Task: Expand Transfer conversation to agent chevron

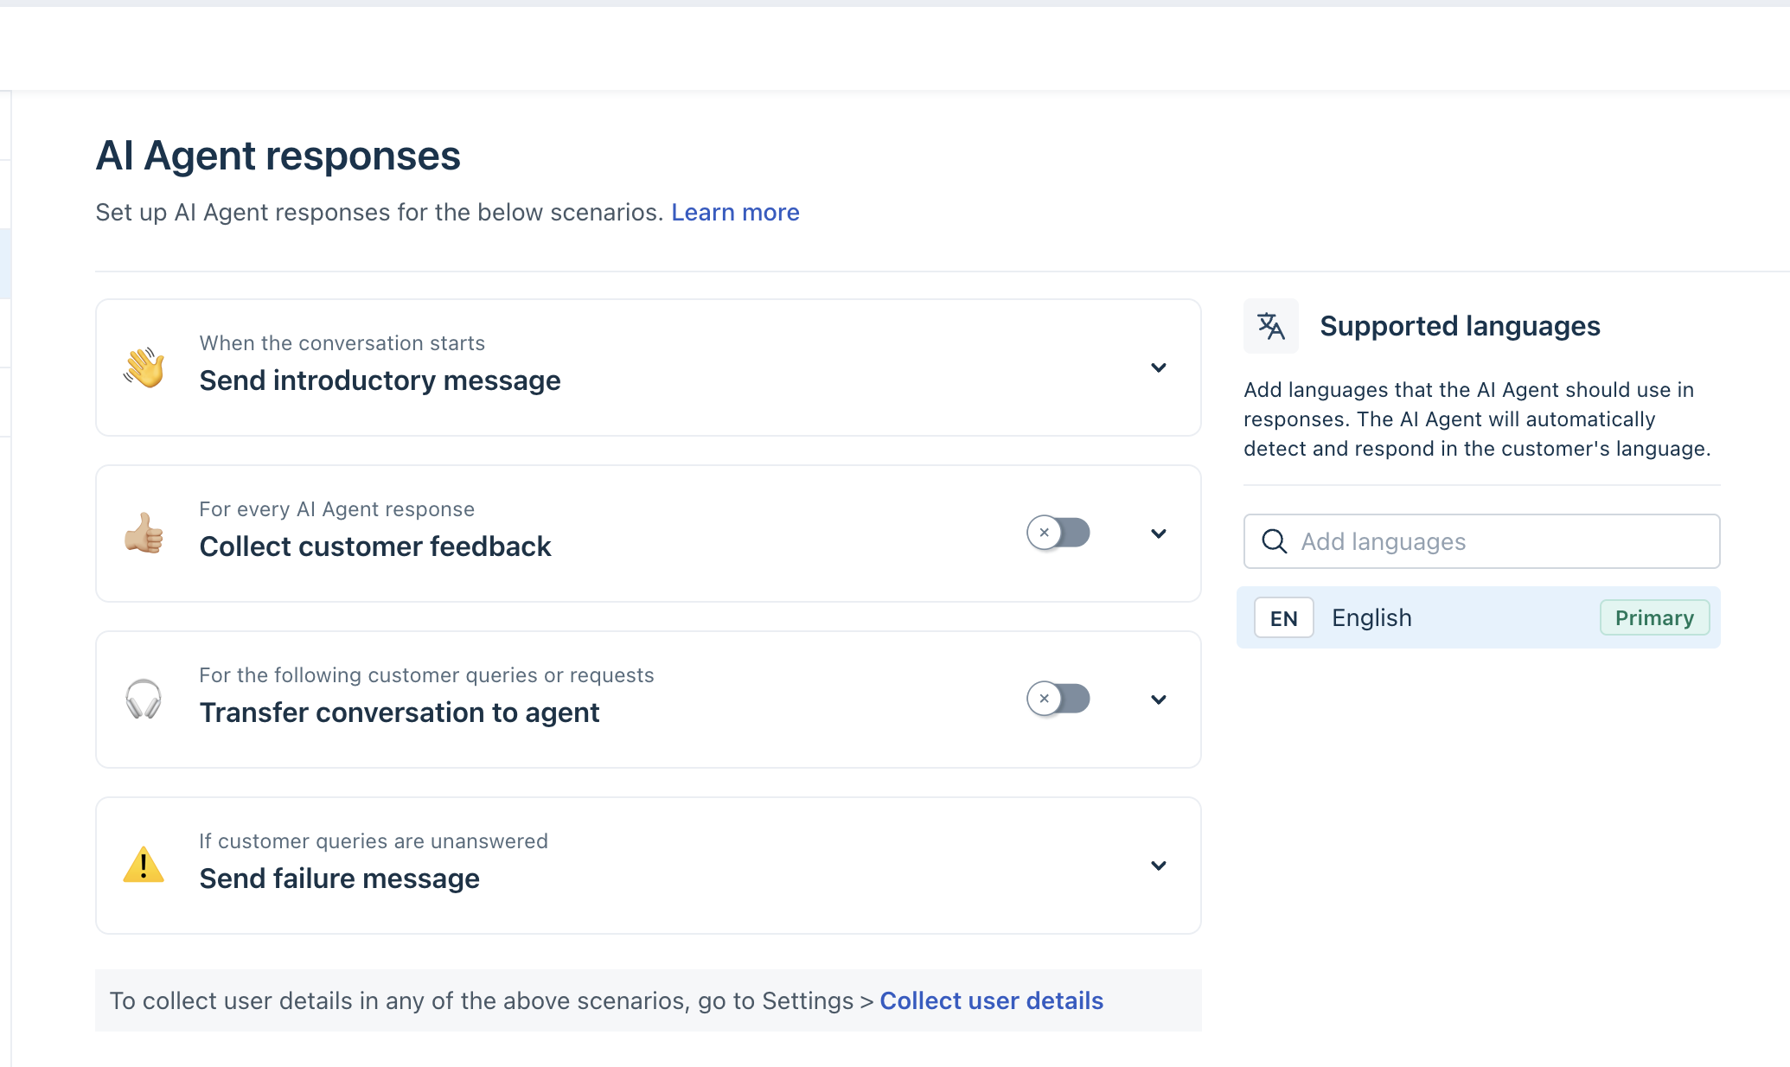Action: click(x=1158, y=700)
